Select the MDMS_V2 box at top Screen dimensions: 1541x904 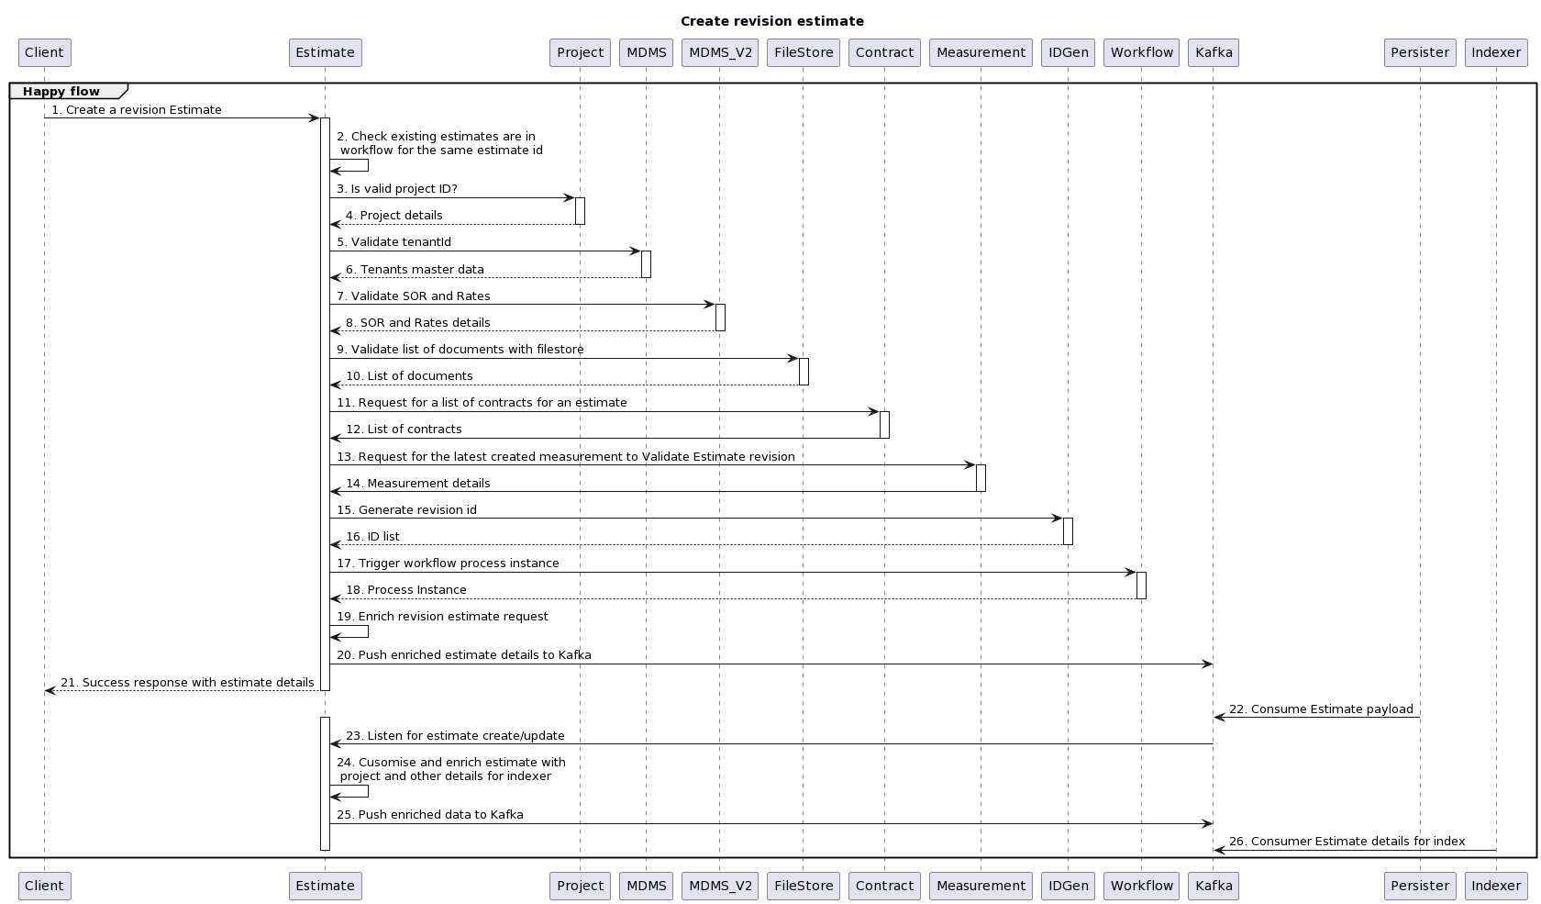click(x=720, y=52)
